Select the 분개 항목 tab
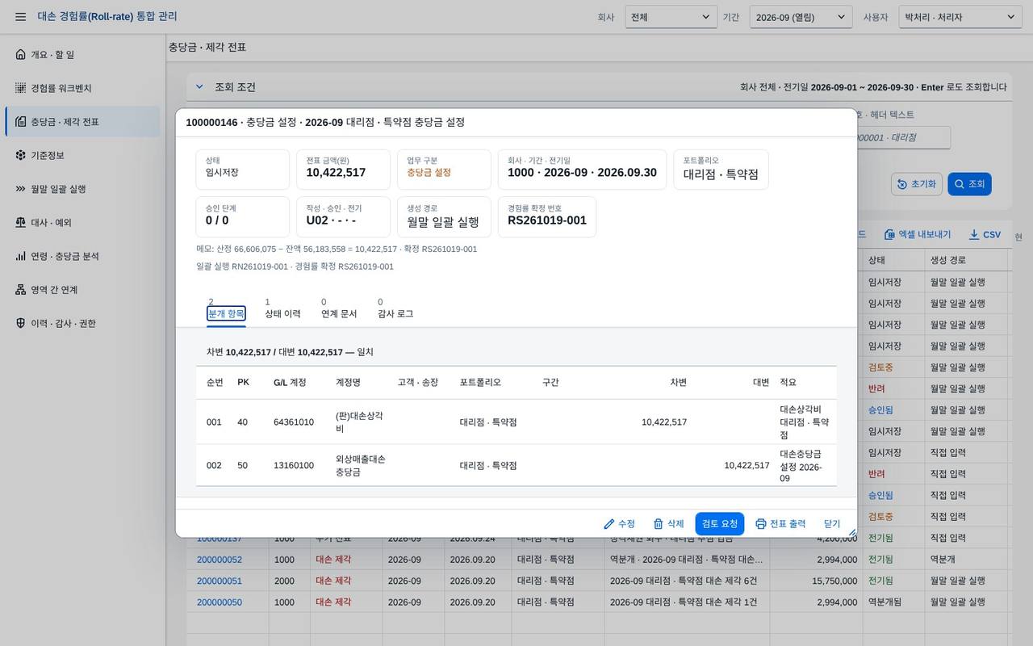1033x646 pixels. coord(226,313)
